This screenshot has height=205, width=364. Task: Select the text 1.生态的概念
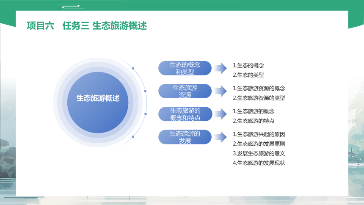(x=248, y=65)
